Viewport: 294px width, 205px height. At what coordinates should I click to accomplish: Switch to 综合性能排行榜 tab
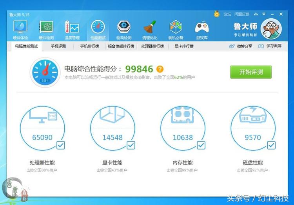tap(121, 46)
